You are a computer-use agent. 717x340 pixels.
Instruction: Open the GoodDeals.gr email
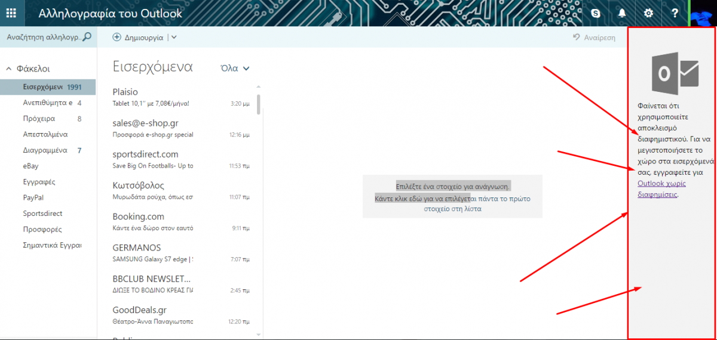click(x=182, y=314)
